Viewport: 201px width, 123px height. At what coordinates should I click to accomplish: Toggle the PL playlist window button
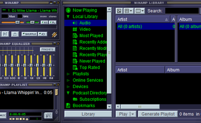[53, 23]
